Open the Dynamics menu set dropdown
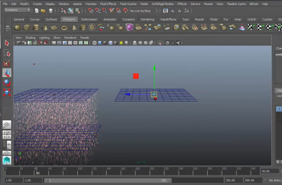 [x=17, y=10]
